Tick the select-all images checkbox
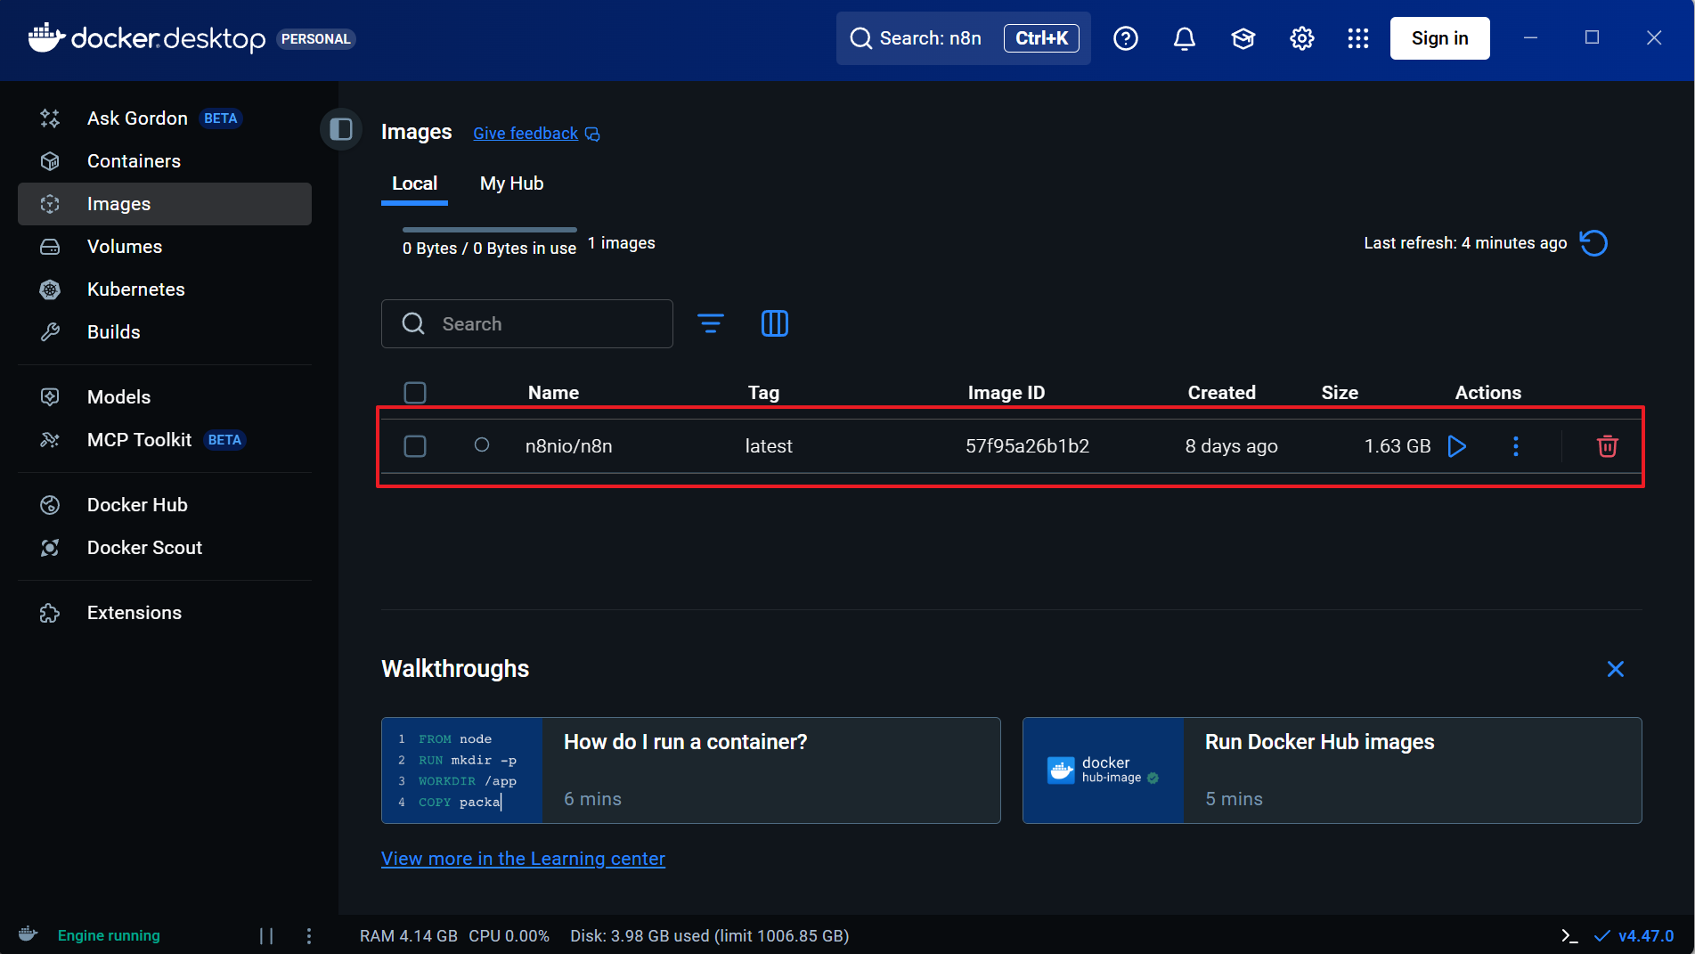The width and height of the screenshot is (1695, 954). (415, 393)
